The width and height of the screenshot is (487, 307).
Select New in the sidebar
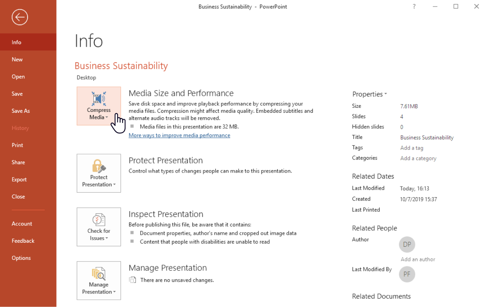point(28,59)
